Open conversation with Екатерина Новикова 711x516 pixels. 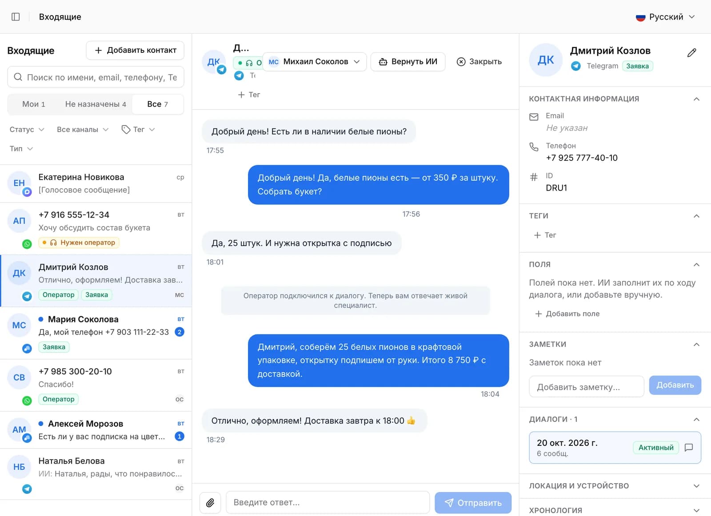click(96, 183)
